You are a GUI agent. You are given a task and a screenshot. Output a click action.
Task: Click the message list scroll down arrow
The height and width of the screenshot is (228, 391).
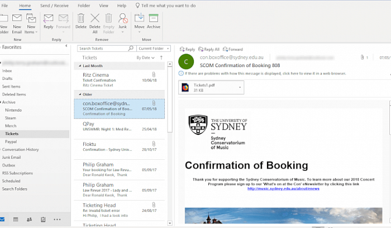pyautogui.click(x=170, y=224)
